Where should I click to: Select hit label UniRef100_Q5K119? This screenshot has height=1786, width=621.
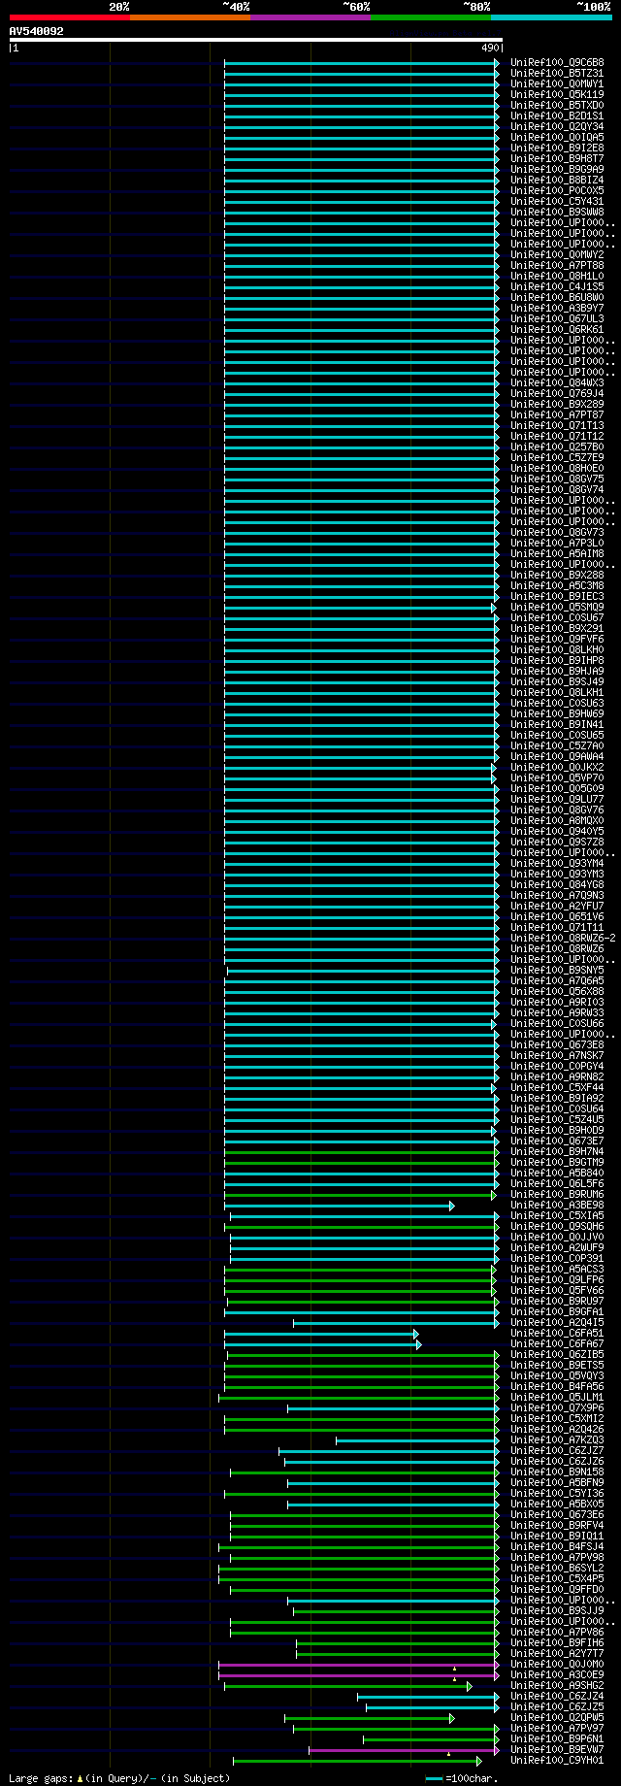click(x=557, y=94)
